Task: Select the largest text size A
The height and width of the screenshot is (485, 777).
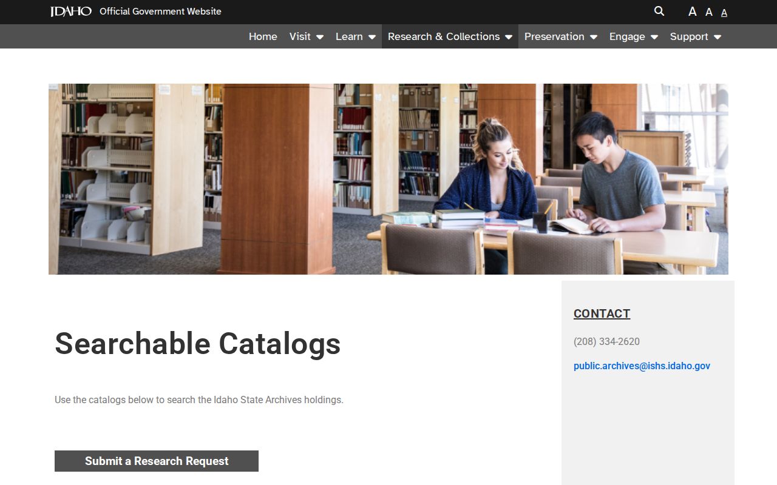Action: click(693, 12)
